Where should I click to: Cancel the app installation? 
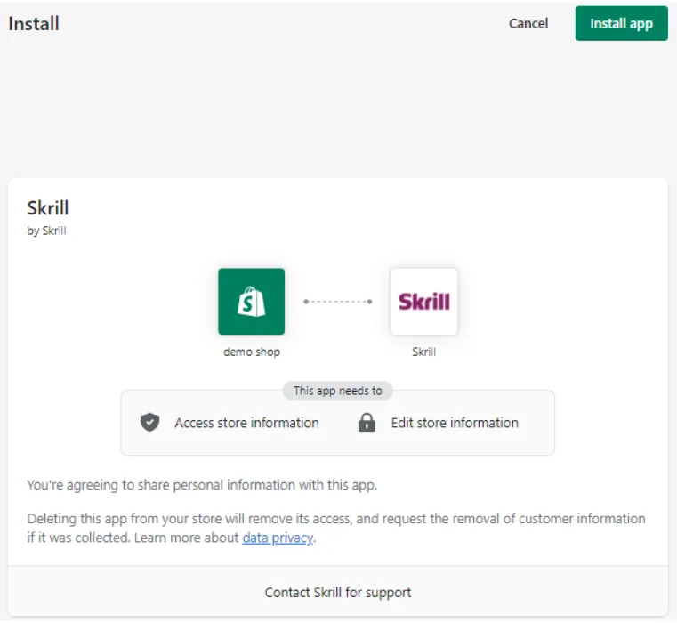(528, 24)
